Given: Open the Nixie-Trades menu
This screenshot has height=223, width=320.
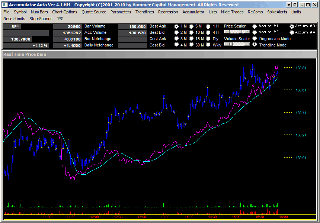Looking at the screenshot, I should coord(232,12).
